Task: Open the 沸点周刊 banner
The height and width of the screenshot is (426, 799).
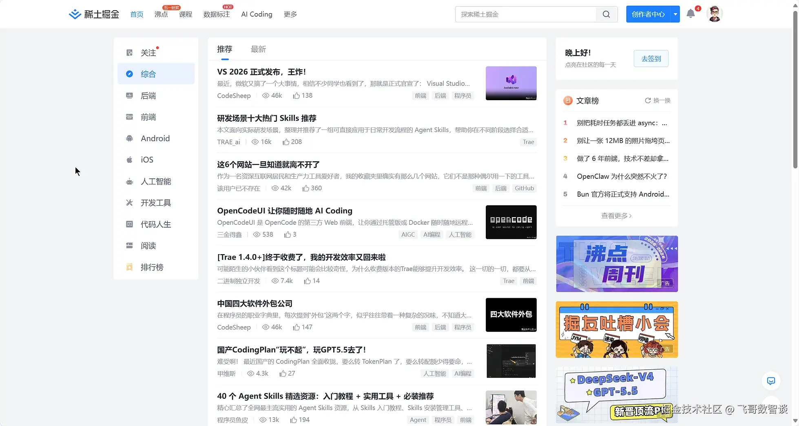Action: [617, 264]
